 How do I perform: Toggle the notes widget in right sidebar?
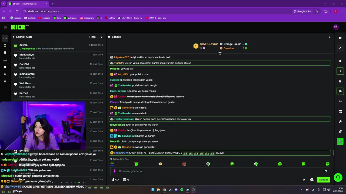340,81
